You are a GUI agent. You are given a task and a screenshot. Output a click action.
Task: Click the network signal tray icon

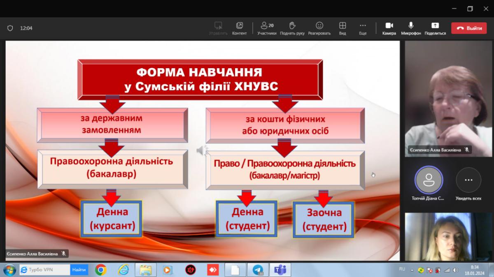tap(447, 270)
